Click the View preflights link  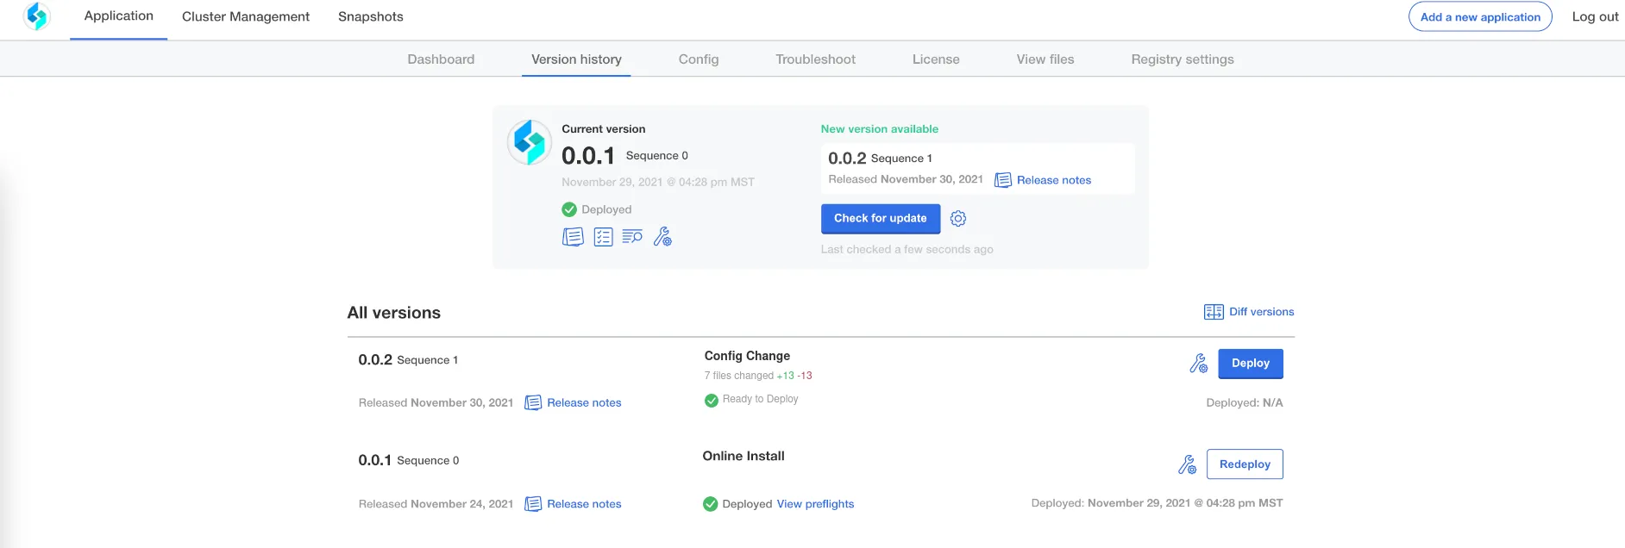[x=815, y=504]
